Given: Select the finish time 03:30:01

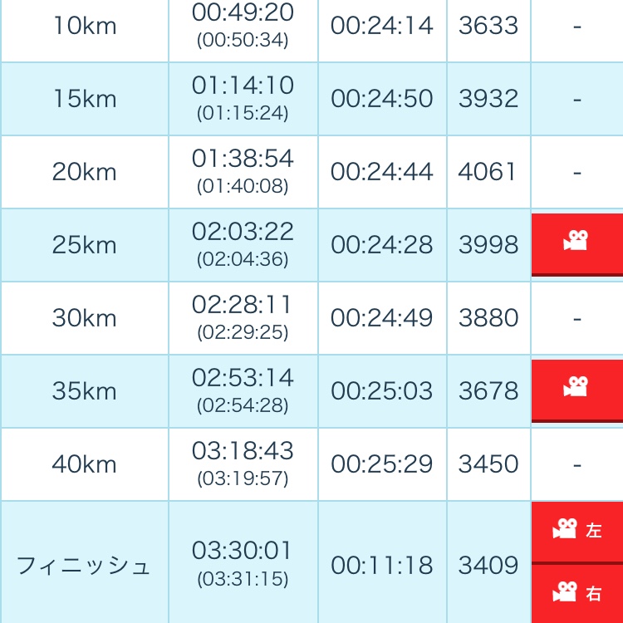Looking at the screenshot, I should click(242, 551).
